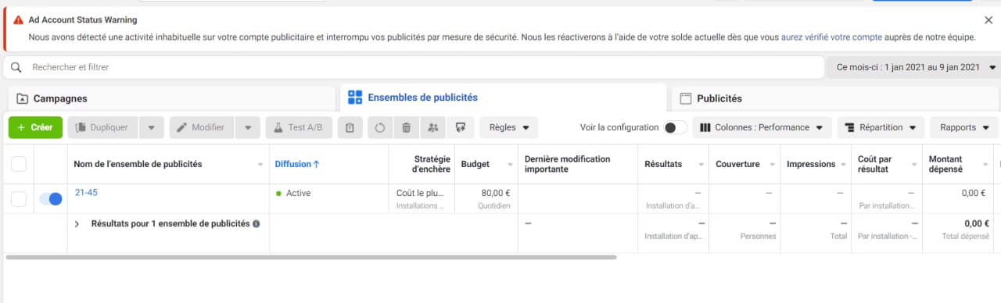Check the select-all header checkbox
Image resolution: width=1001 pixels, height=303 pixels.
pos(19,164)
